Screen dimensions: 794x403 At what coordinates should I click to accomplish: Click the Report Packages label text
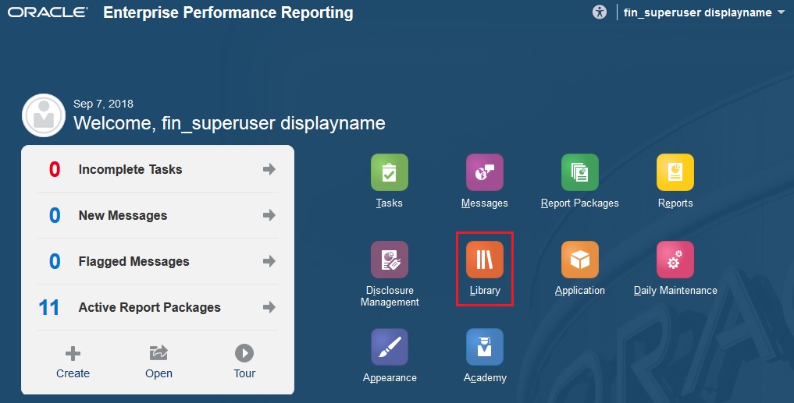pos(580,203)
